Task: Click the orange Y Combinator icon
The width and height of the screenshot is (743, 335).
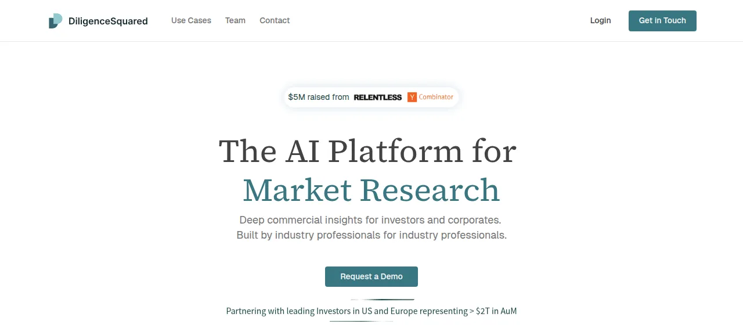Action: 412,97
